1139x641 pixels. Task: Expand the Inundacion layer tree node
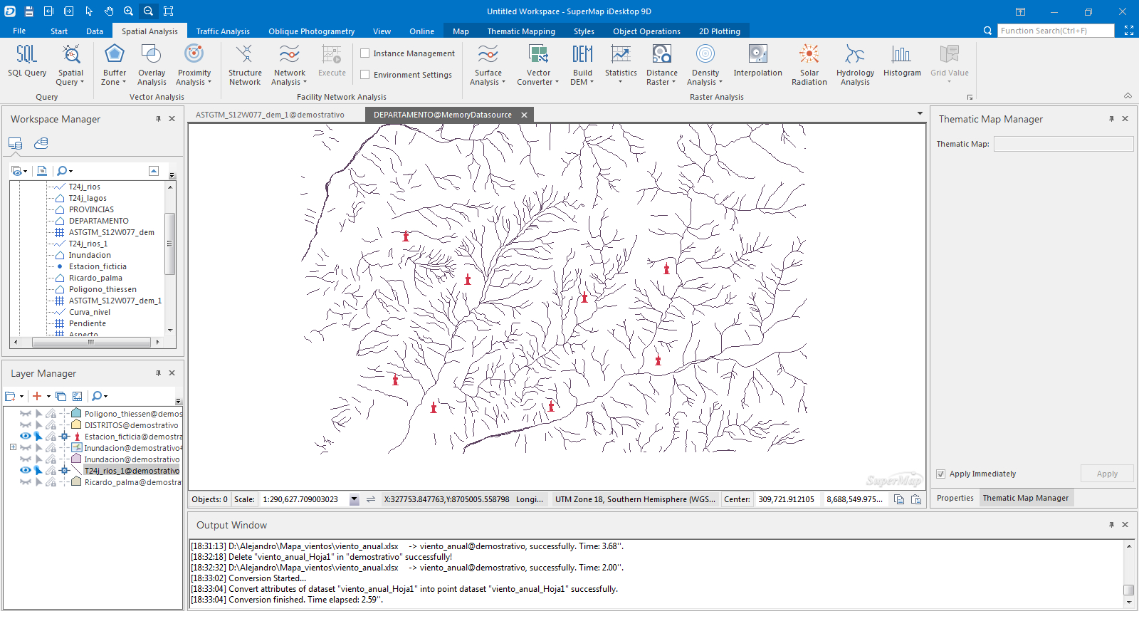coord(13,448)
